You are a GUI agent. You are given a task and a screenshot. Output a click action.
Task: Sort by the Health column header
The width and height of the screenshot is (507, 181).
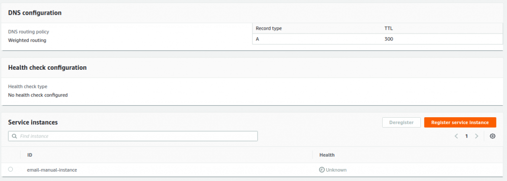point(327,155)
